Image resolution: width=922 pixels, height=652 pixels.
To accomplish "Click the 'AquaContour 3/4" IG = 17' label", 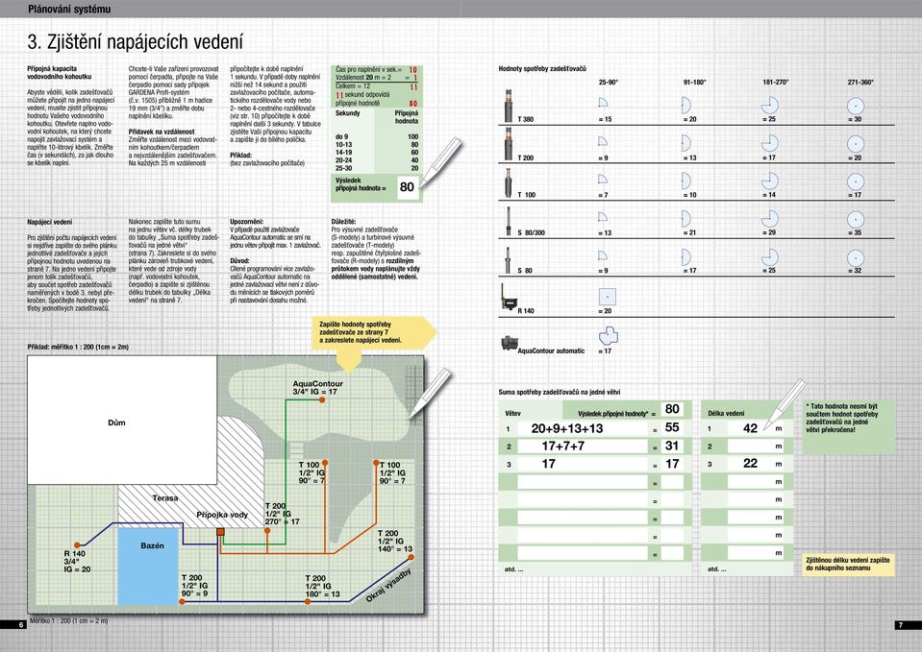I will (317, 388).
